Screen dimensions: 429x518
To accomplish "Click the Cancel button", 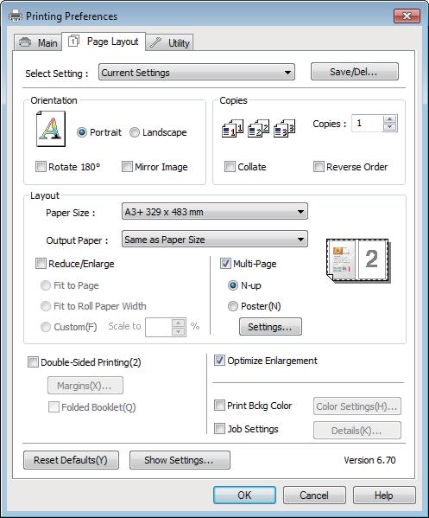I will 314,496.
